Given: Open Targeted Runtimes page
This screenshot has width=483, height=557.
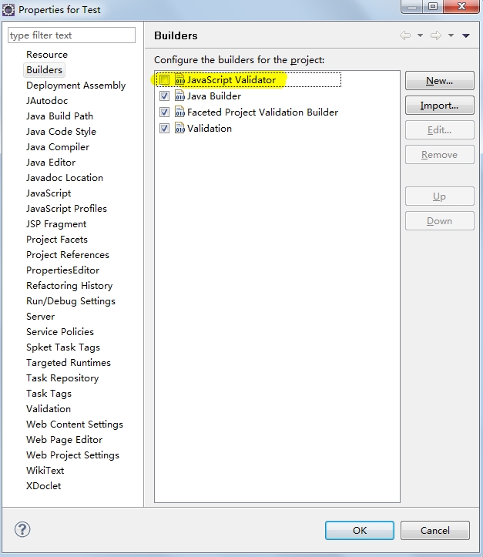Looking at the screenshot, I should (x=69, y=363).
